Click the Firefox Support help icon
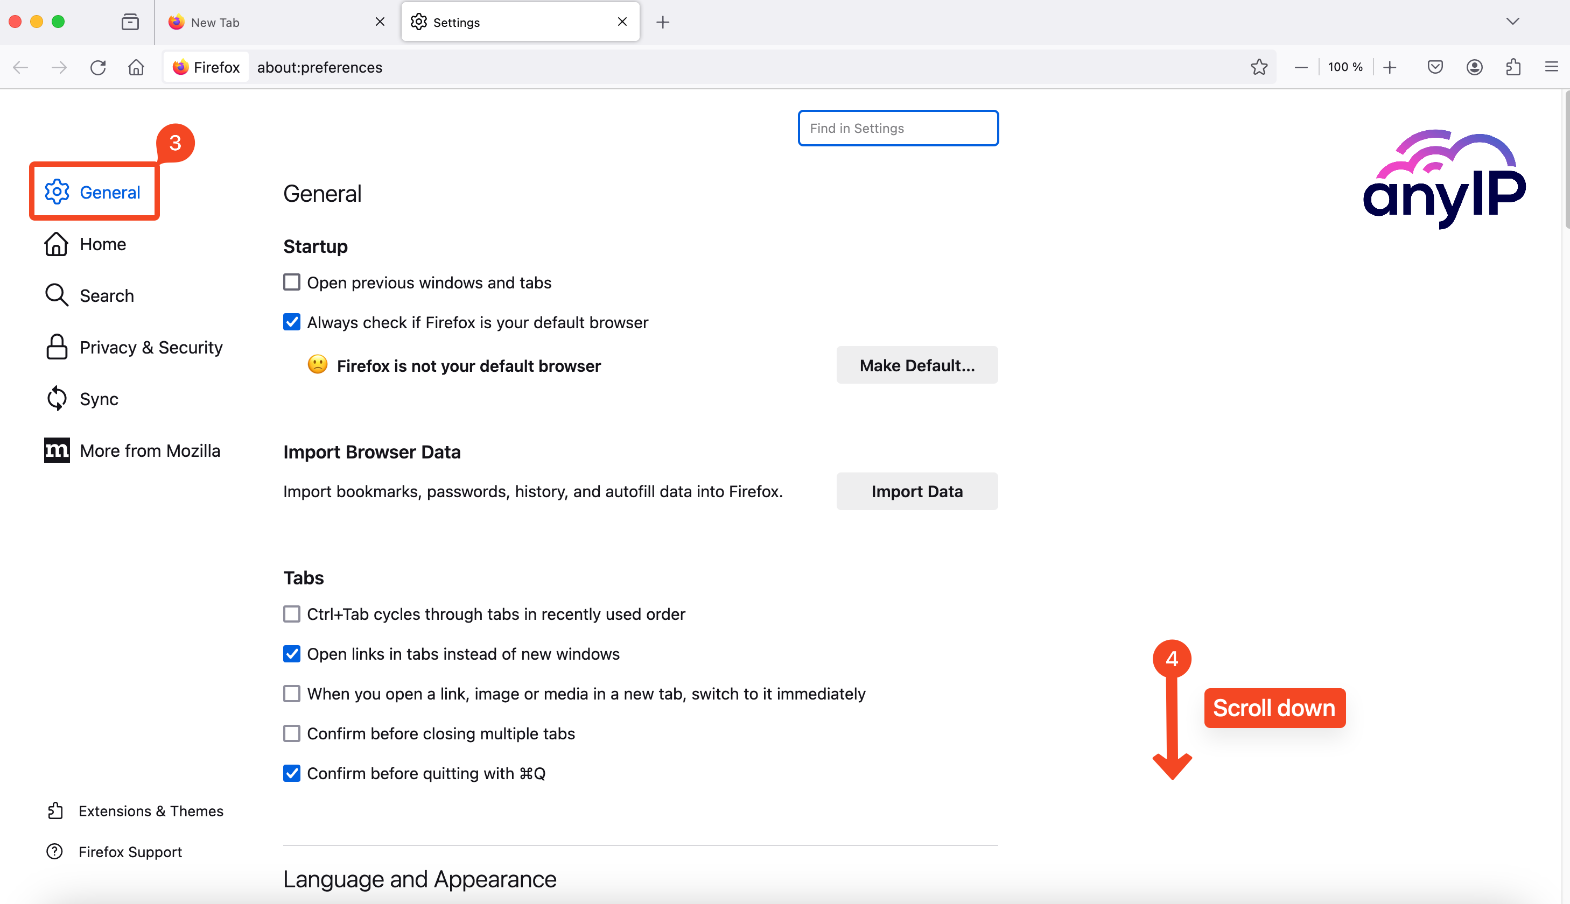This screenshot has height=904, width=1570. pos(54,851)
